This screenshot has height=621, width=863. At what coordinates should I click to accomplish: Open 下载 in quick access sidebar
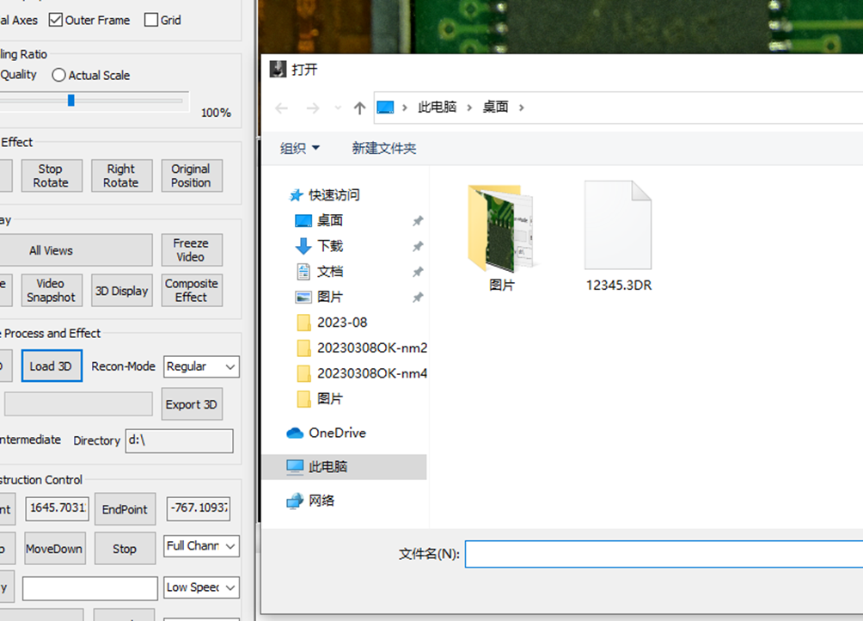pyautogui.click(x=330, y=245)
